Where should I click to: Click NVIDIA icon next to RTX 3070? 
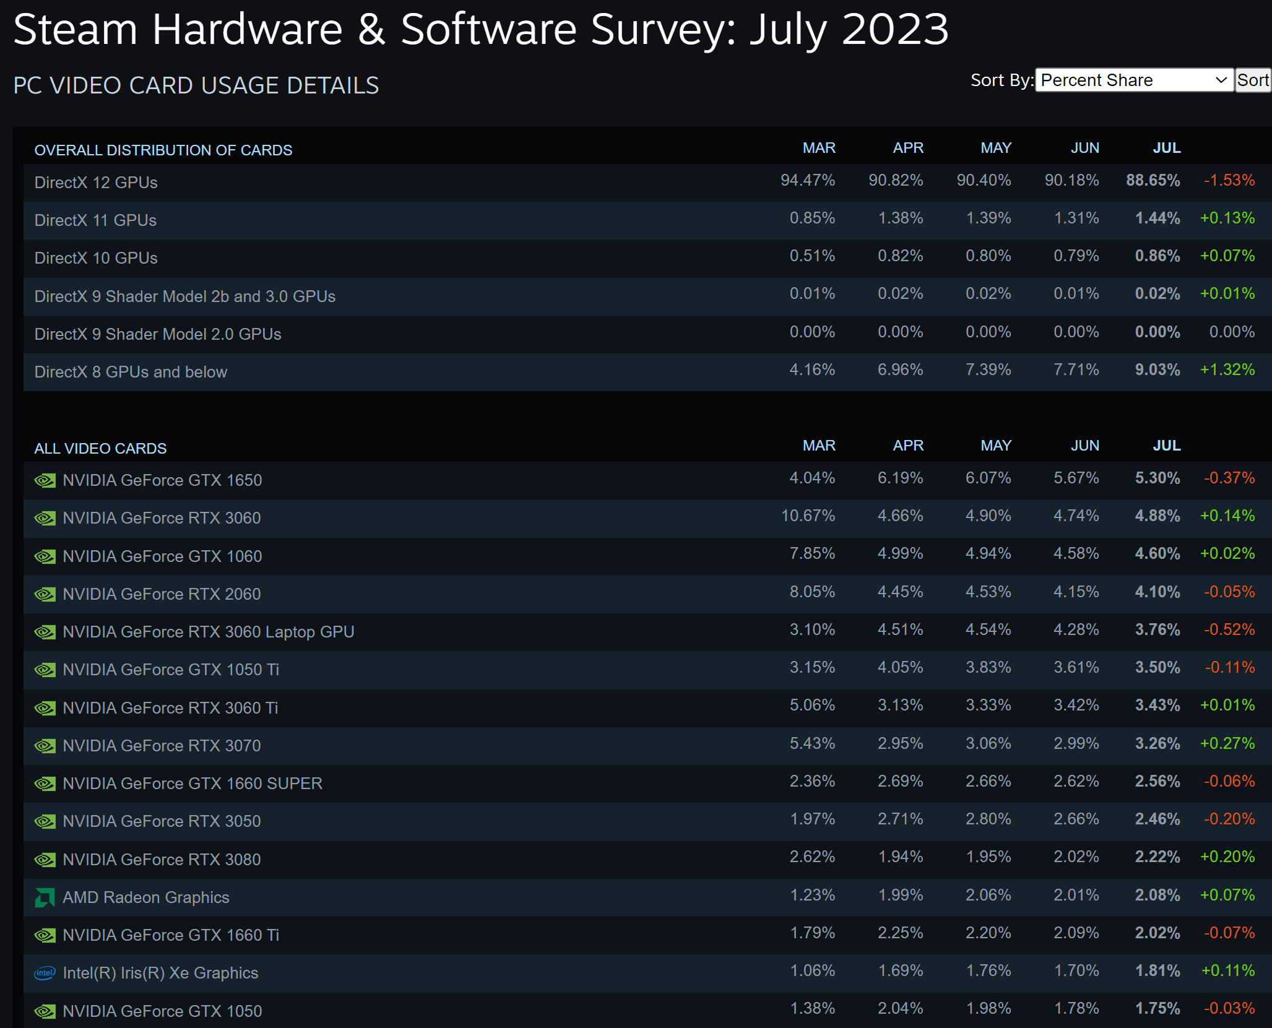pyautogui.click(x=45, y=746)
